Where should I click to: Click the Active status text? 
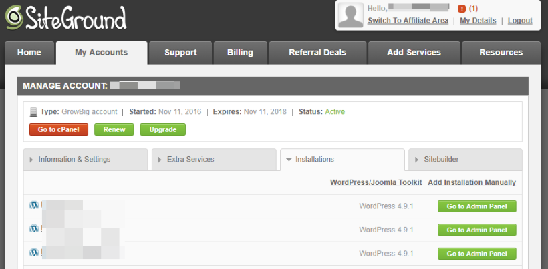335,112
